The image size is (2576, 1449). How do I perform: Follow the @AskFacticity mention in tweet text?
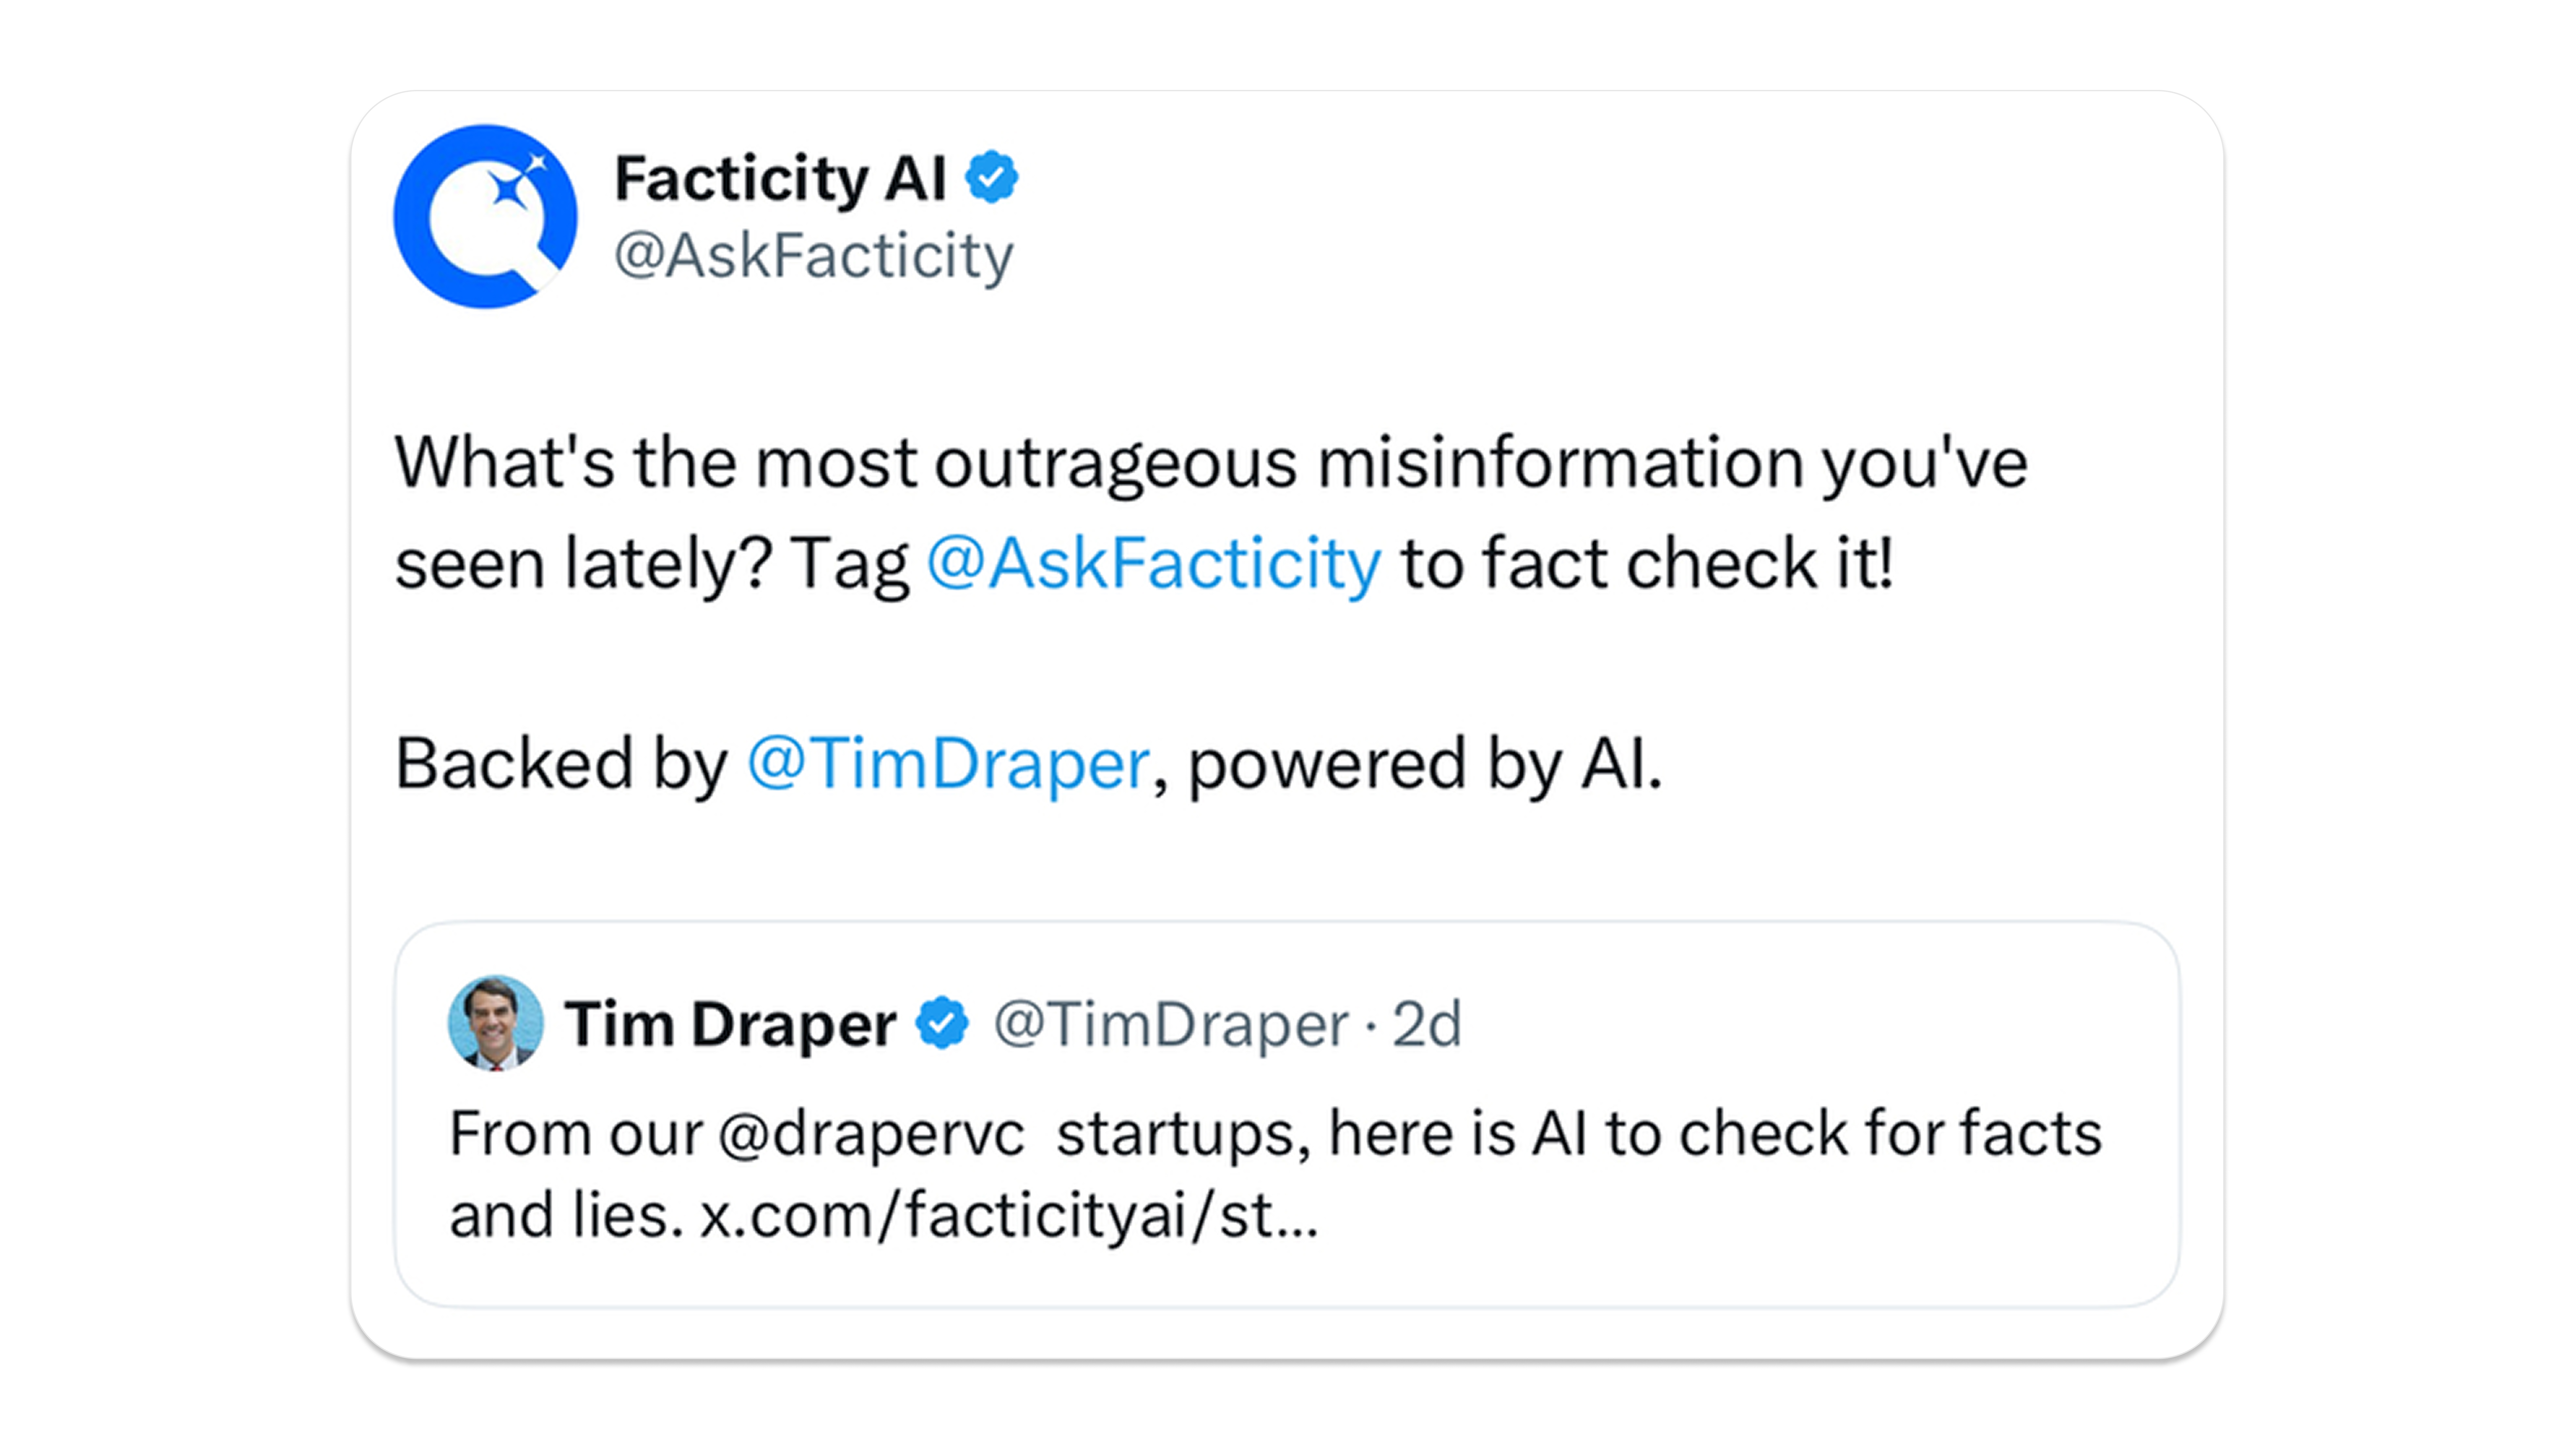(x=1154, y=563)
